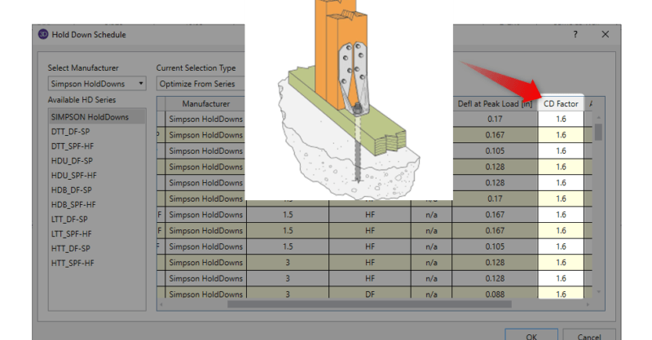Click the 0.17 deflection cell in first row
Image resolution: width=652 pixels, height=340 pixels.
point(495,119)
